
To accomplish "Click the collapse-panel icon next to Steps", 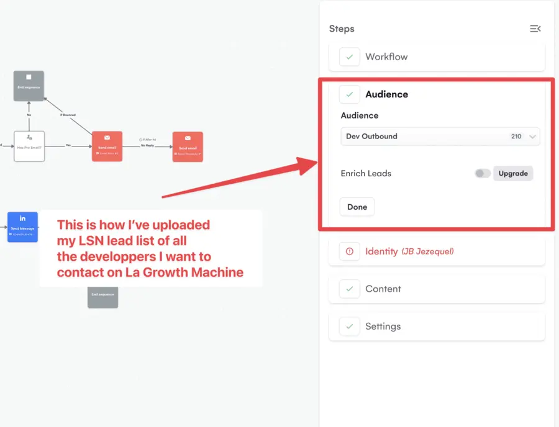I will (535, 28).
